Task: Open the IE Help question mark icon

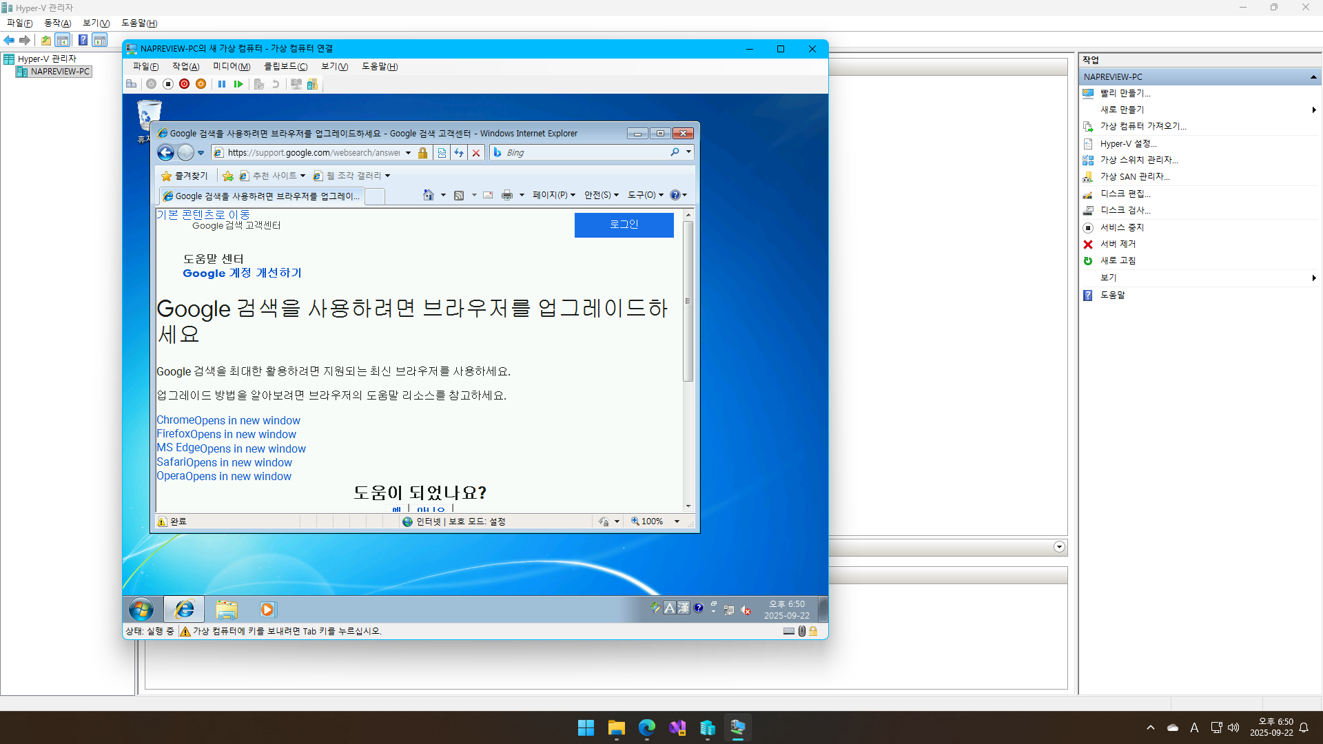Action: coord(675,195)
